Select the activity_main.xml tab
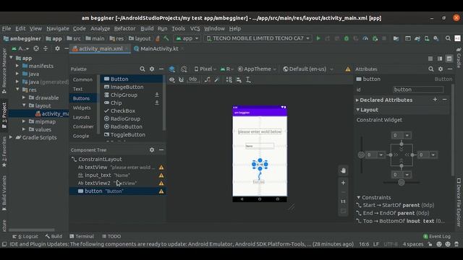The height and width of the screenshot is (260, 463). pyautogui.click(x=101, y=48)
